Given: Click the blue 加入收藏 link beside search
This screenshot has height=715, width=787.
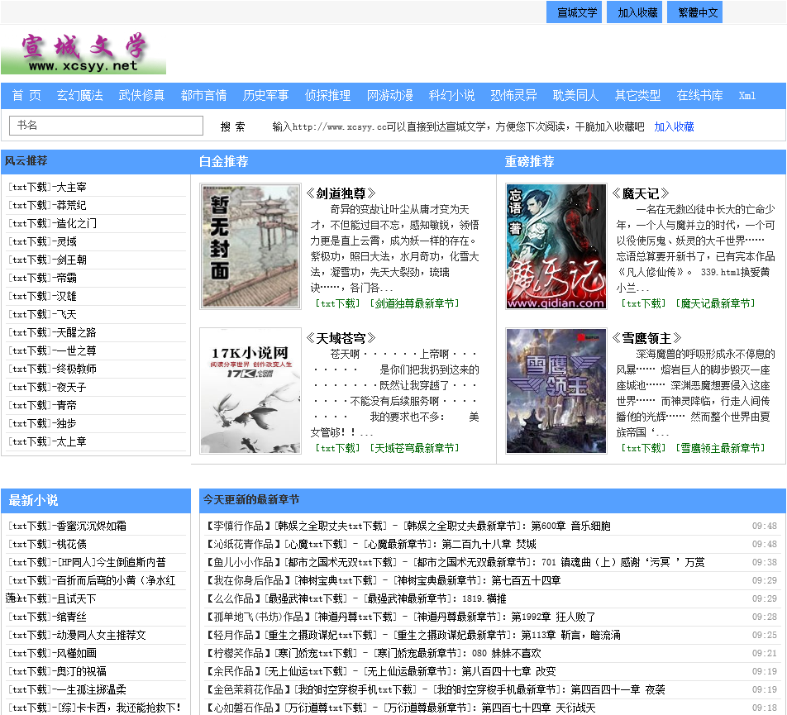Looking at the screenshot, I should tap(674, 126).
